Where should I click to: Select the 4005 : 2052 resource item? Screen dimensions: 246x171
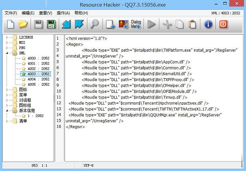[38, 85]
